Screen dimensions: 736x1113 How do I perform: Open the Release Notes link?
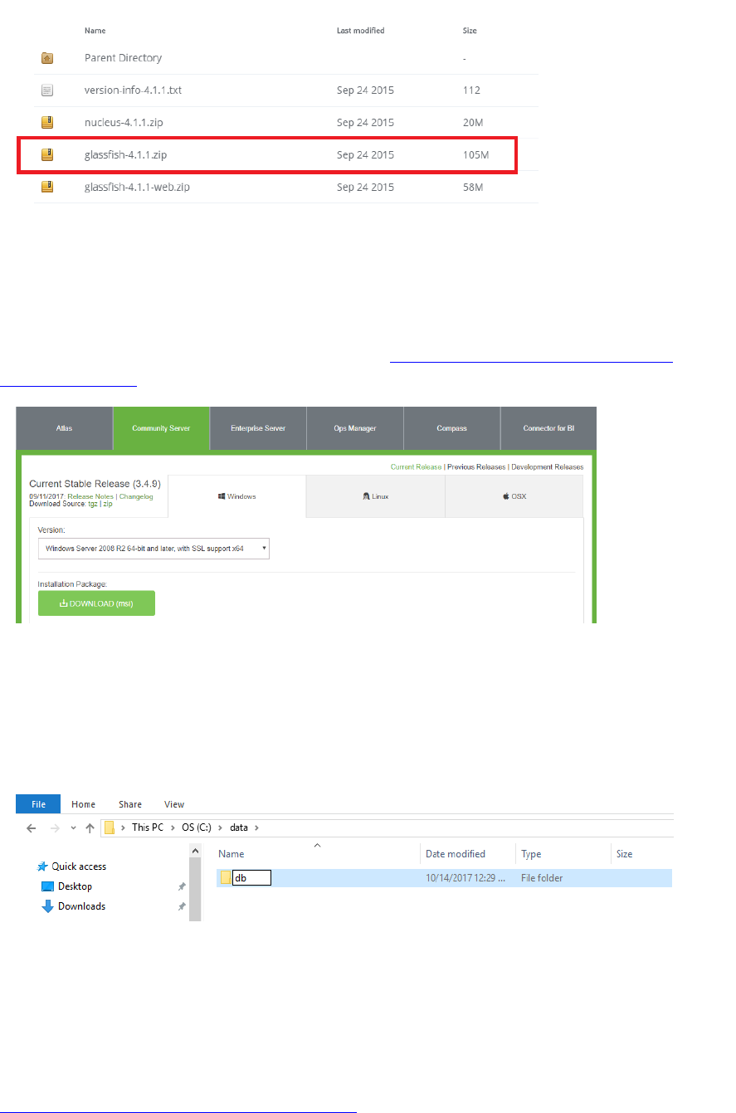92,496
